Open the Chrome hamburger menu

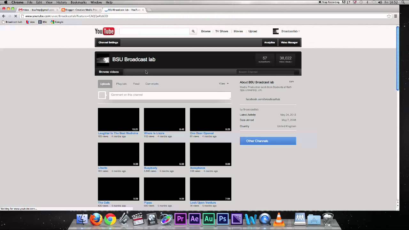[x=396, y=16]
